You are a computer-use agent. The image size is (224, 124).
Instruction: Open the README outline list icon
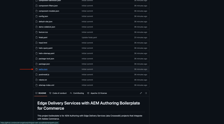(x=146, y=93)
